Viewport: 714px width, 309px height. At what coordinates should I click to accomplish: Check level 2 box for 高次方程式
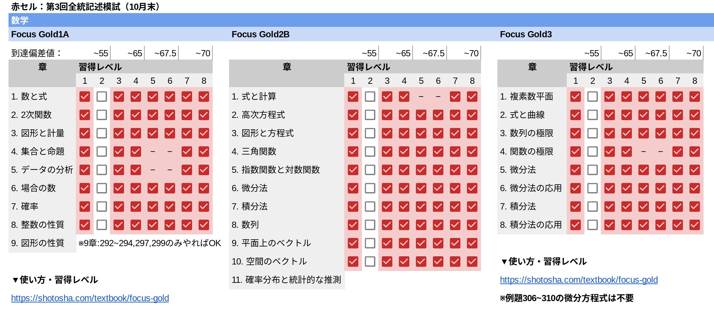370,115
